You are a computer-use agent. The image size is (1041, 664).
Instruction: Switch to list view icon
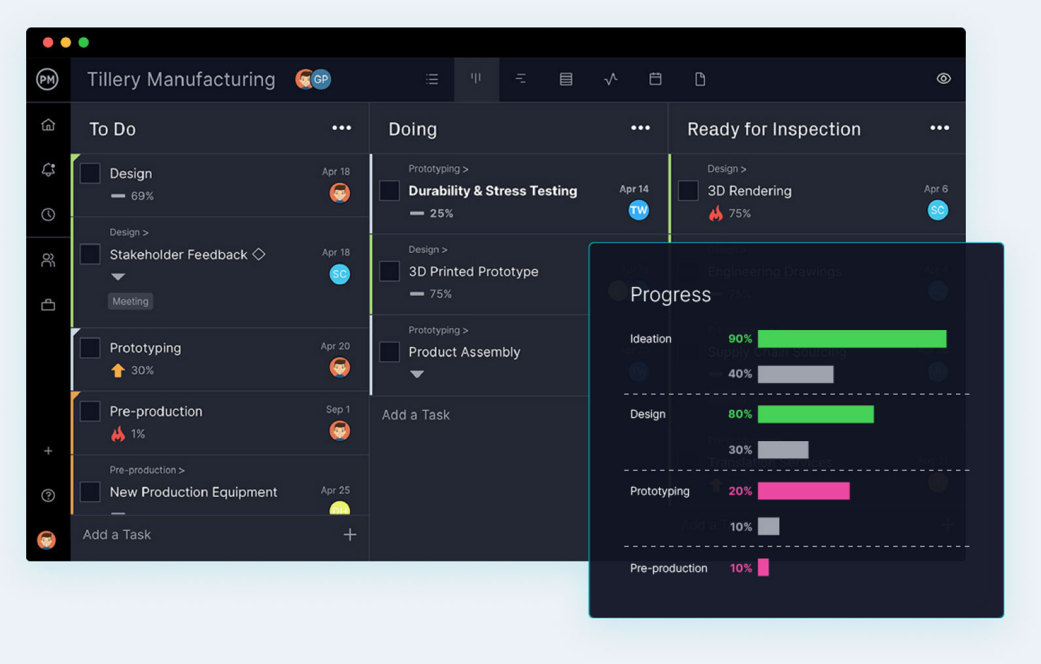(432, 79)
